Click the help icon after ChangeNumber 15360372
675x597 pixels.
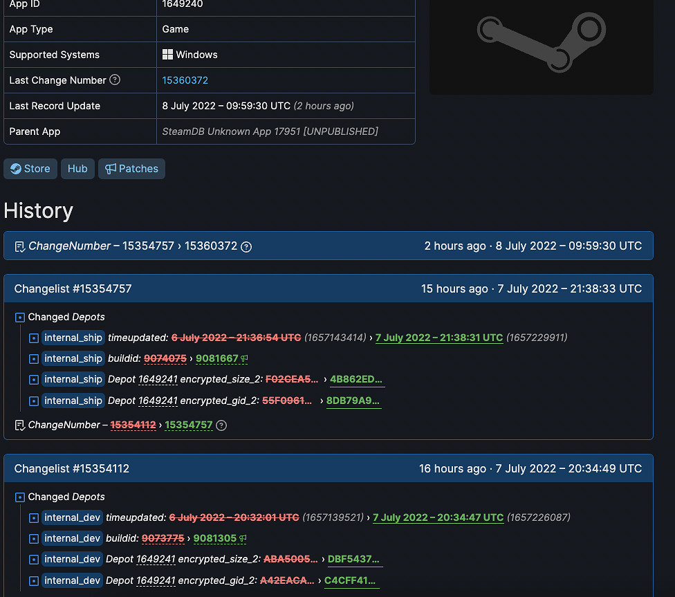click(x=246, y=246)
